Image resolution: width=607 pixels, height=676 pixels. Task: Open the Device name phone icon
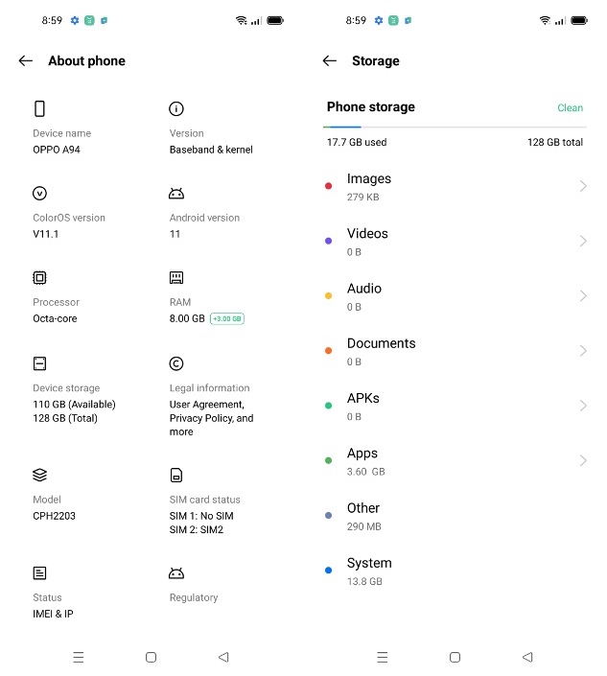coord(39,108)
